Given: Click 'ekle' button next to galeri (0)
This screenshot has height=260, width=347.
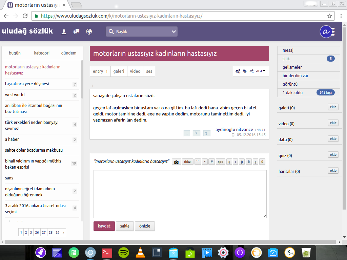Looking at the screenshot, I should [333, 107].
